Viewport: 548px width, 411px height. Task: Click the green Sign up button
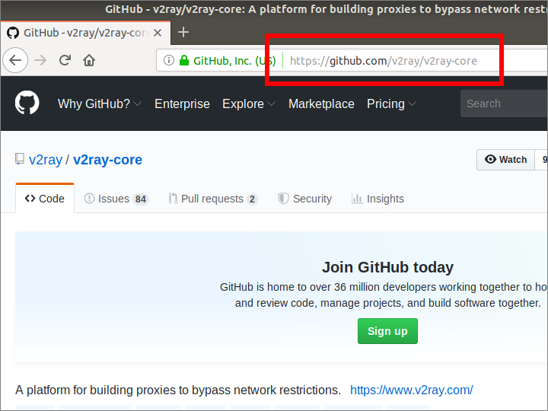(x=387, y=331)
